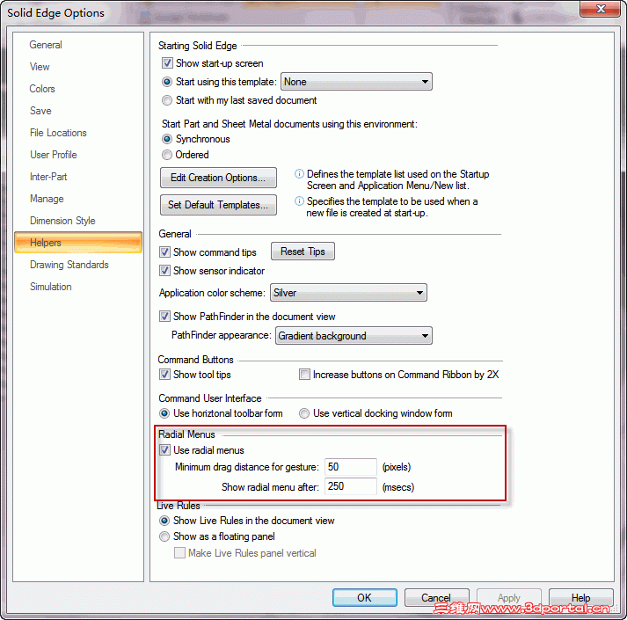Choose the Synchronous environment

coord(167,139)
